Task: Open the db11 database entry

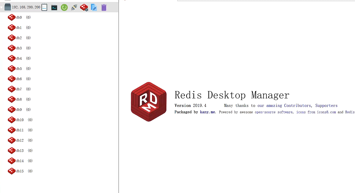Action: tap(20, 130)
